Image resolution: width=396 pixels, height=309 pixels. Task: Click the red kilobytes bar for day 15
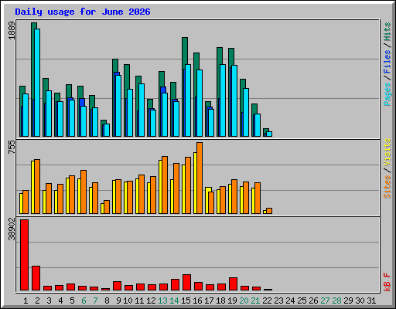click(x=186, y=283)
